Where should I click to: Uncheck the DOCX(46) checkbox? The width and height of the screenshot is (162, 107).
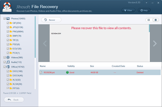[x=8, y=75]
